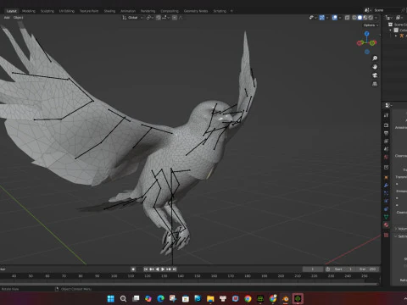Open the Texture properties tab
This screenshot has width=407, height=305.
386,235
